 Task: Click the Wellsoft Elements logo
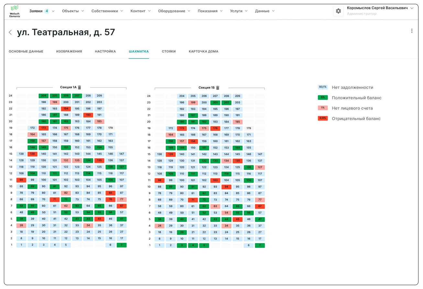tap(15, 11)
